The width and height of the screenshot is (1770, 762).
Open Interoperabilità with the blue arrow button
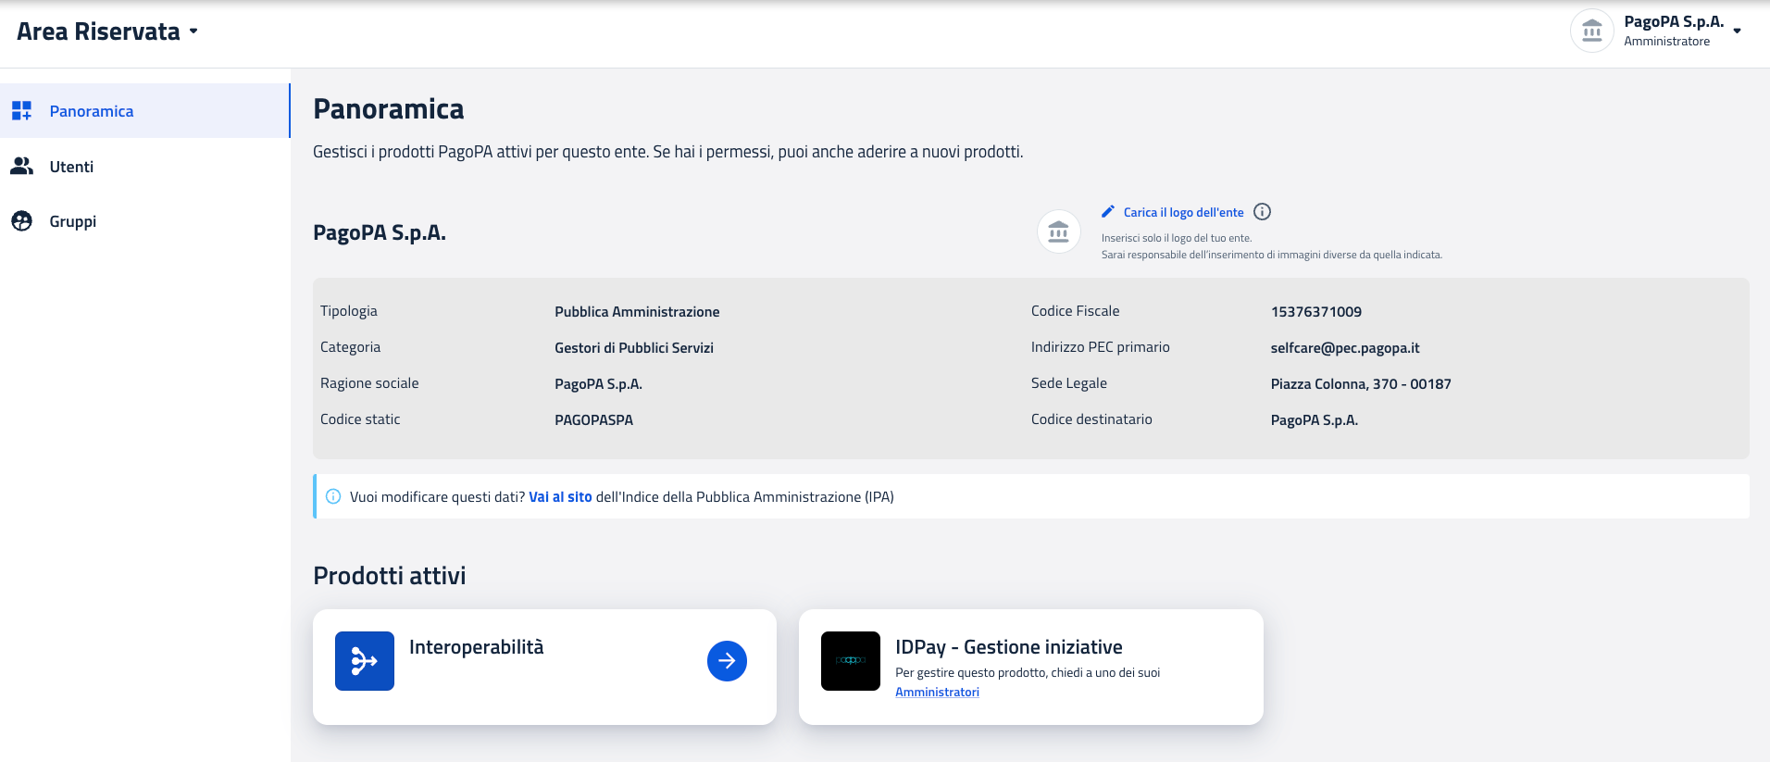(727, 661)
